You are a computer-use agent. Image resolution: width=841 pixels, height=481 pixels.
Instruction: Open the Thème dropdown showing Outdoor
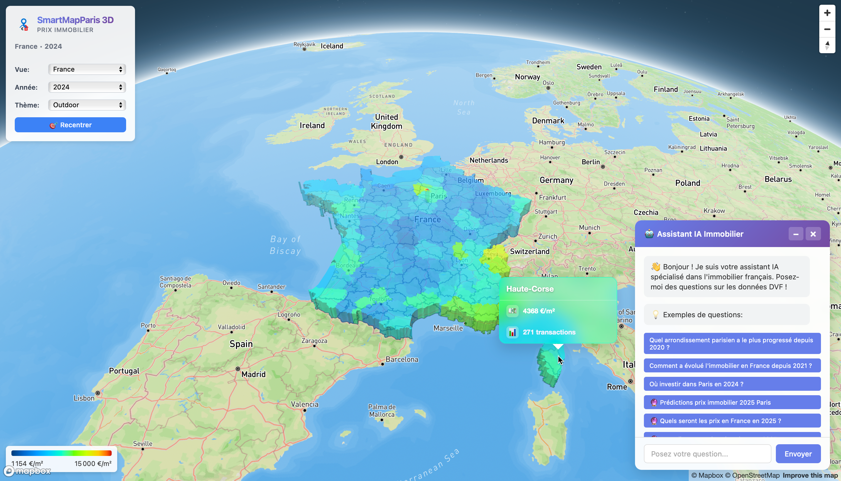click(87, 105)
